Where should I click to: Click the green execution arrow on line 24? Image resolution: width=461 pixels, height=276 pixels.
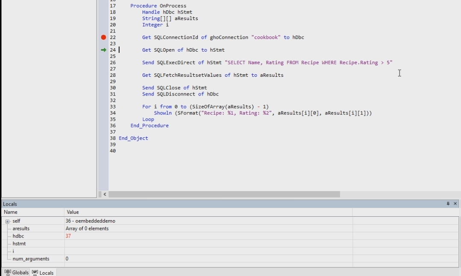(103, 50)
